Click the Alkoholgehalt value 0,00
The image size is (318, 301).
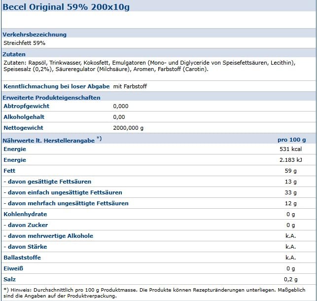[119, 117]
